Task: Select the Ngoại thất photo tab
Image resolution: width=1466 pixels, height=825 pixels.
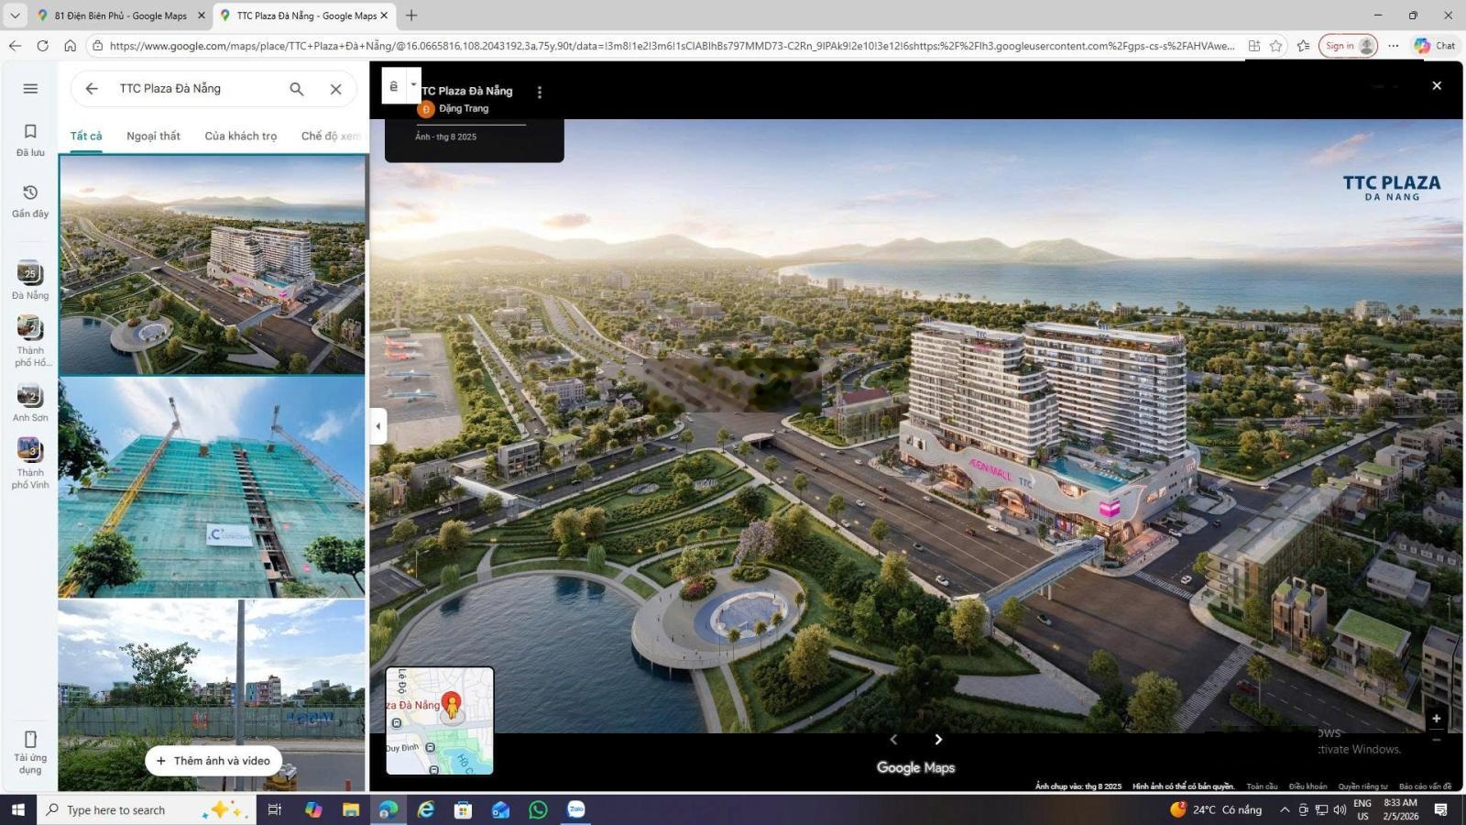Action: tap(153, 137)
